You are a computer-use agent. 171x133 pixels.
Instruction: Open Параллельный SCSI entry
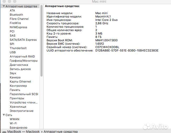(24, 94)
